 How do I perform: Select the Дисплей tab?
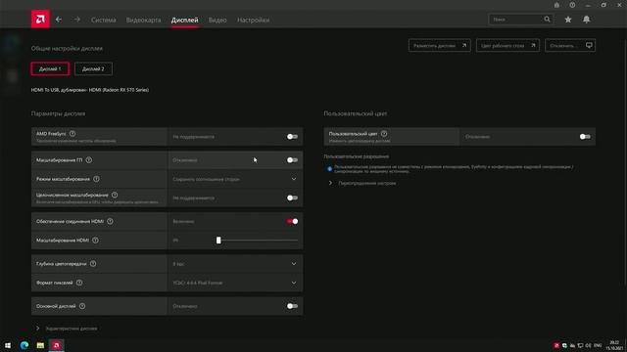pyautogui.click(x=185, y=20)
